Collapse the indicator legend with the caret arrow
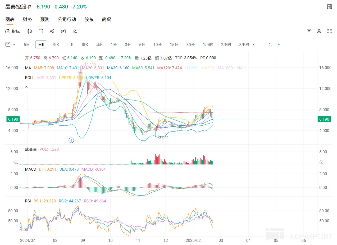The width and height of the screenshot is (337, 245). click(26, 87)
